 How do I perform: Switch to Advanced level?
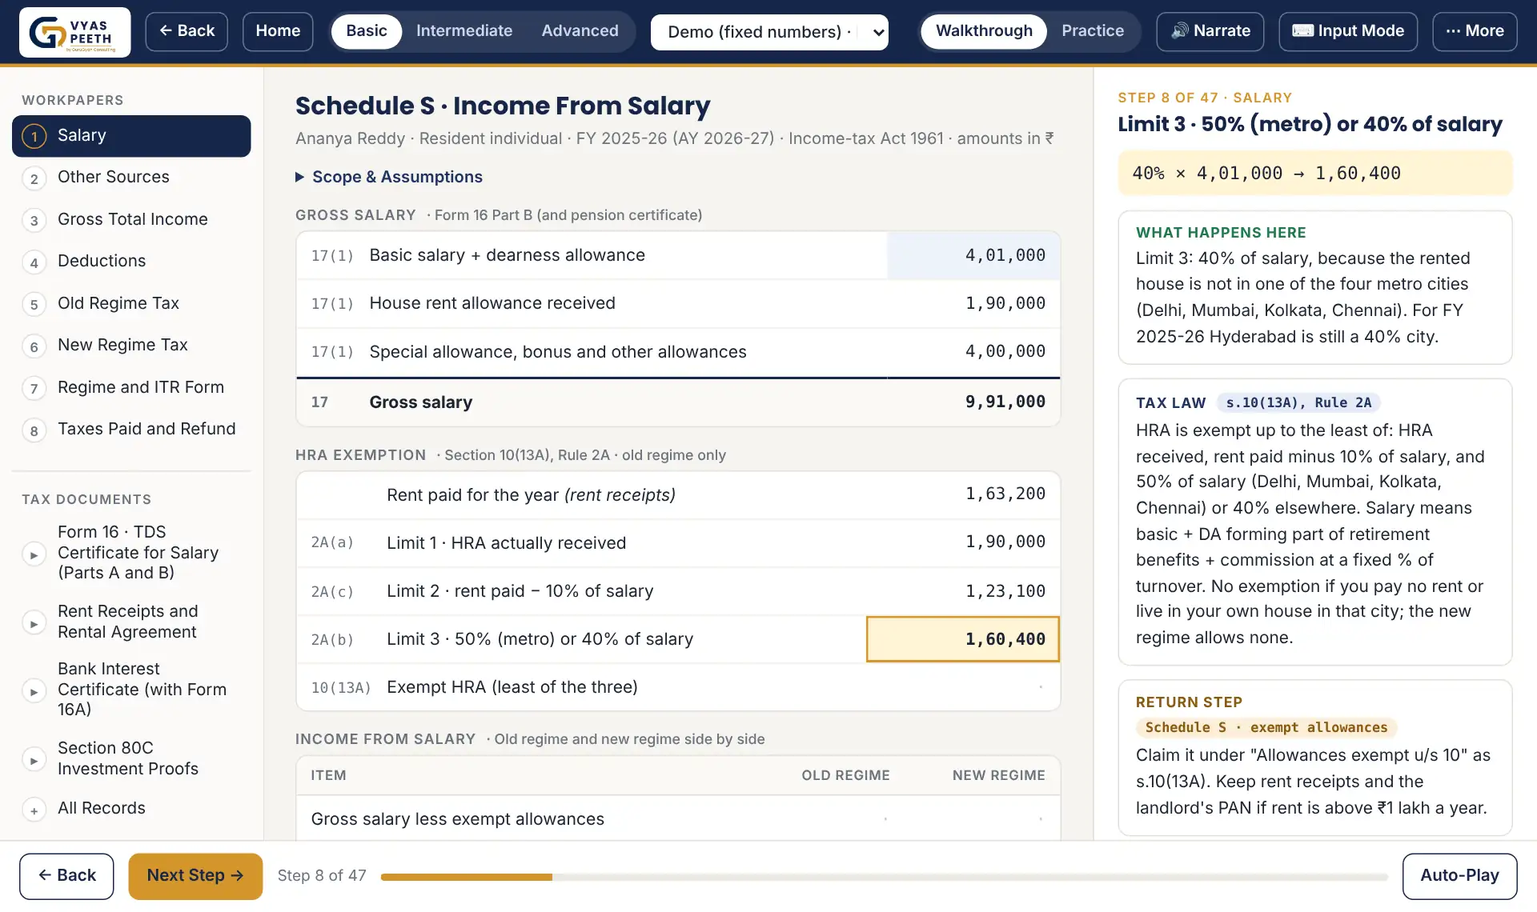coord(580,31)
